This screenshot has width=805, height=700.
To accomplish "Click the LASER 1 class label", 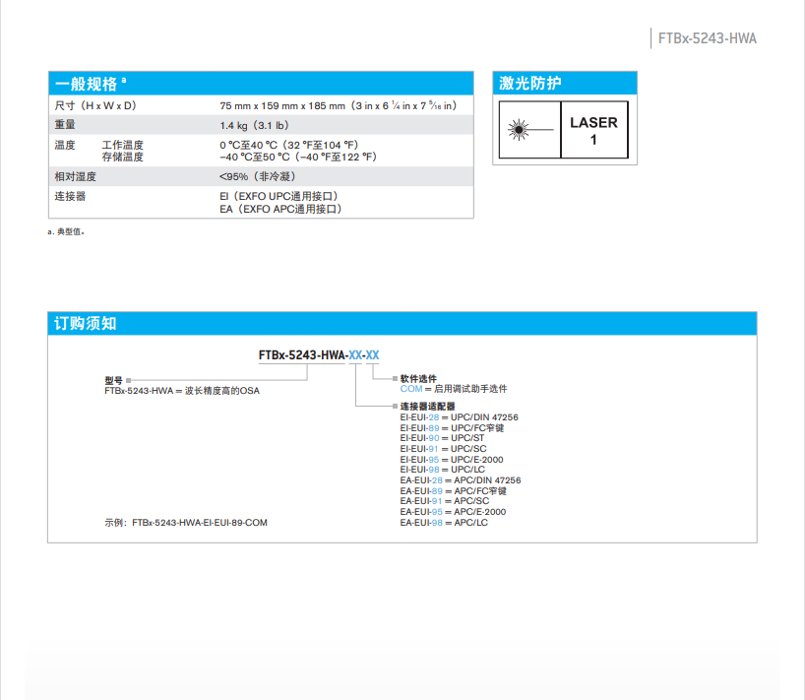I will [594, 130].
